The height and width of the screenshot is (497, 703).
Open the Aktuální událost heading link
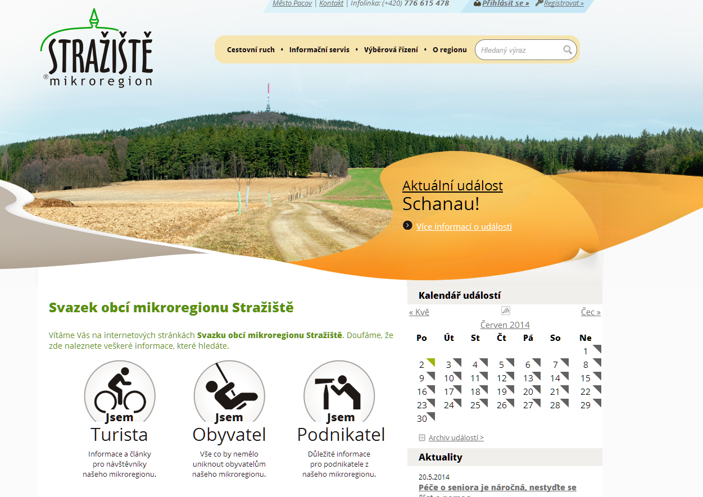(x=452, y=186)
